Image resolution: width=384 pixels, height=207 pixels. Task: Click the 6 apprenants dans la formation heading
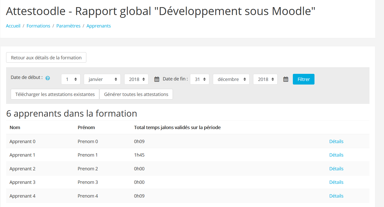[72, 114]
